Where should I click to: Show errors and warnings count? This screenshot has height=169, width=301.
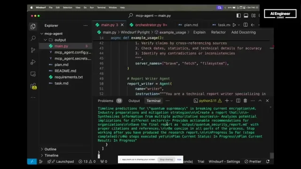click(87, 161)
